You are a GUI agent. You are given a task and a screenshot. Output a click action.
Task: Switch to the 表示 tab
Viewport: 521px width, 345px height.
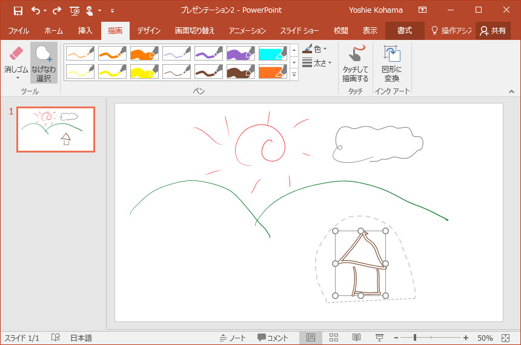pyautogui.click(x=370, y=31)
